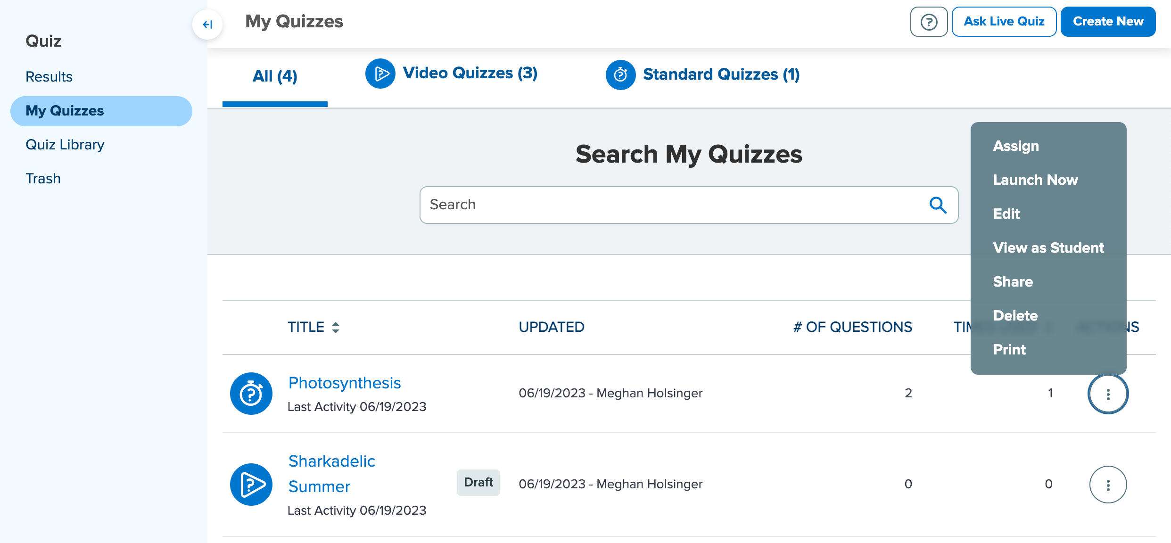
Task: Open the three-dot actions menu for Photosynthesis
Action: (1108, 393)
